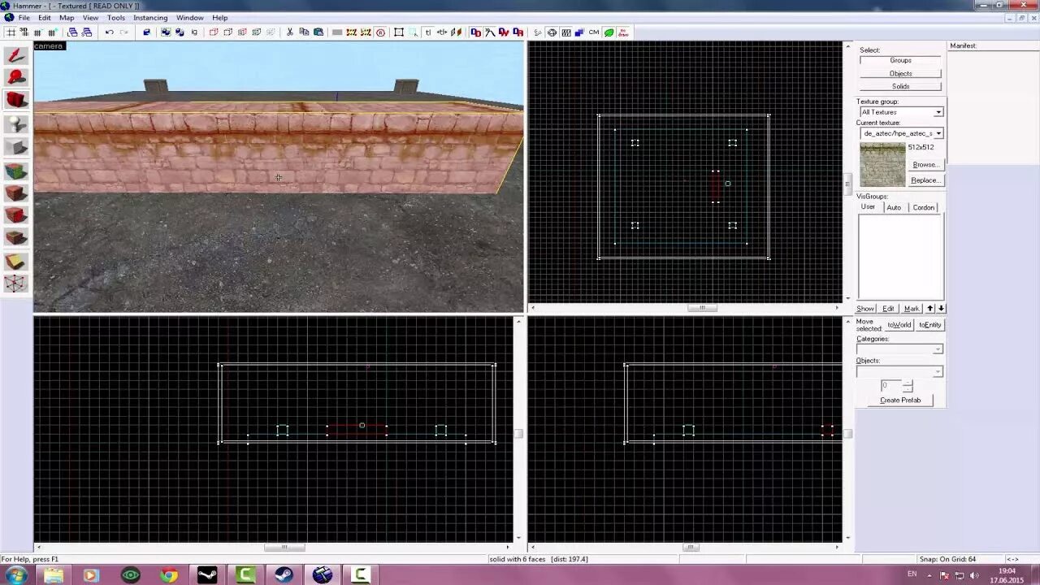The width and height of the screenshot is (1040, 585).
Task: Click the camera label in 3D view
Action: pyautogui.click(x=49, y=46)
